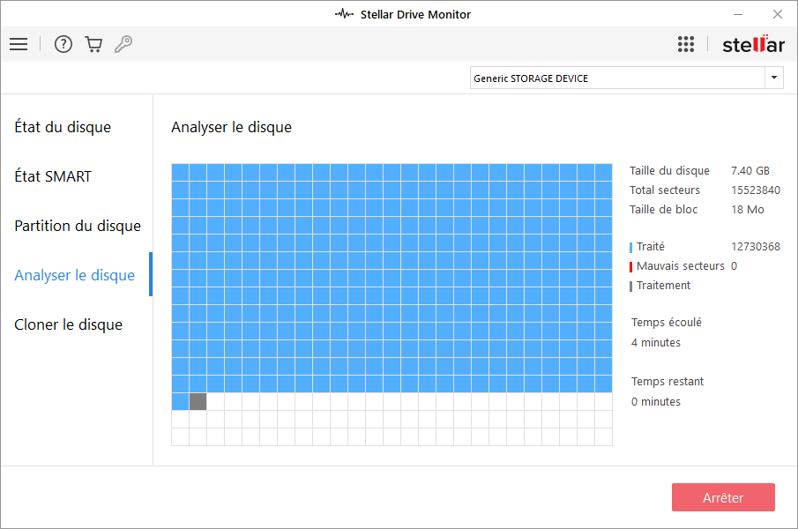Image resolution: width=798 pixels, height=529 pixels.
Task: Minimize the Stellar Drive Monitor window
Action: tap(737, 14)
